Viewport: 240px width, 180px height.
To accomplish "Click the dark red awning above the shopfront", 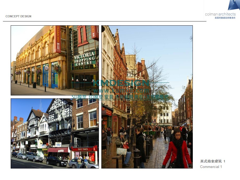I will pos(58,150).
